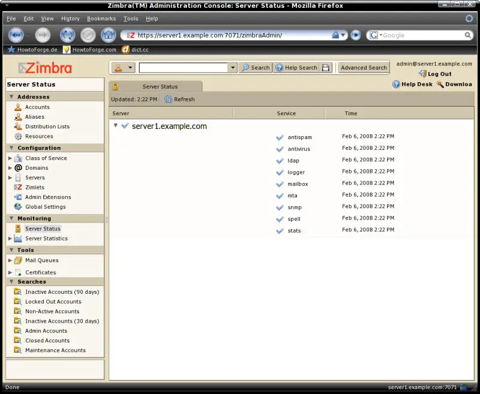Screen dimensions: 480x394
Task: Click the Zimlets icon
Action: (x=18, y=187)
